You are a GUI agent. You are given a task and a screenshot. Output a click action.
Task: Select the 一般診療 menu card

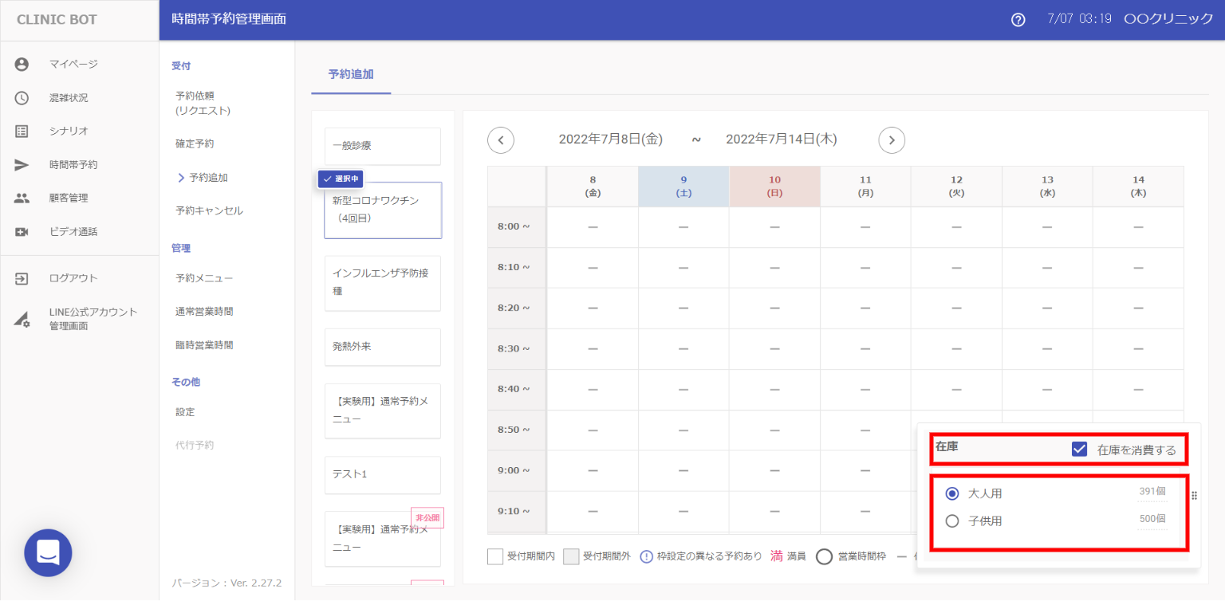pos(383,146)
